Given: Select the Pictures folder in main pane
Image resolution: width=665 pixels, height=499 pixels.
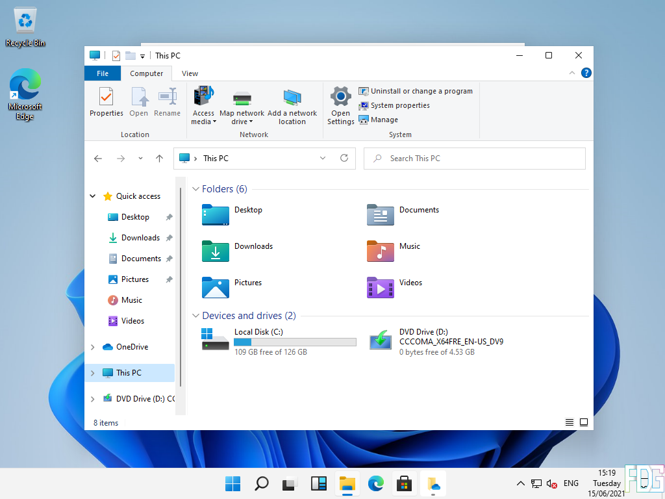Looking at the screenshot, I should click(x=232, y=287).
